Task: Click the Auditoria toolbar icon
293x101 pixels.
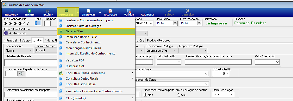Action: (x=147, y=11)
